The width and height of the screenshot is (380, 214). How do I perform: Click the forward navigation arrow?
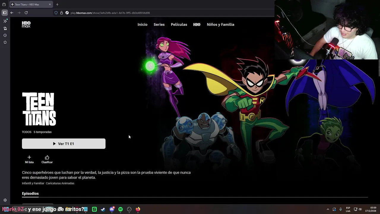[19, 13]
